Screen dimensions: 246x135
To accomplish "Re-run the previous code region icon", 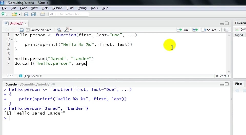I will point(195,30).
